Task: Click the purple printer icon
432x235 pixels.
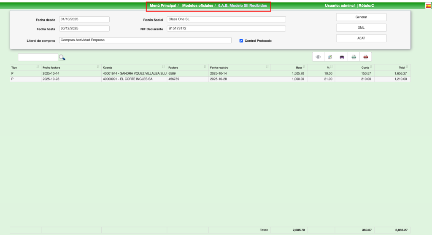Action: click(x=342, y=57)
